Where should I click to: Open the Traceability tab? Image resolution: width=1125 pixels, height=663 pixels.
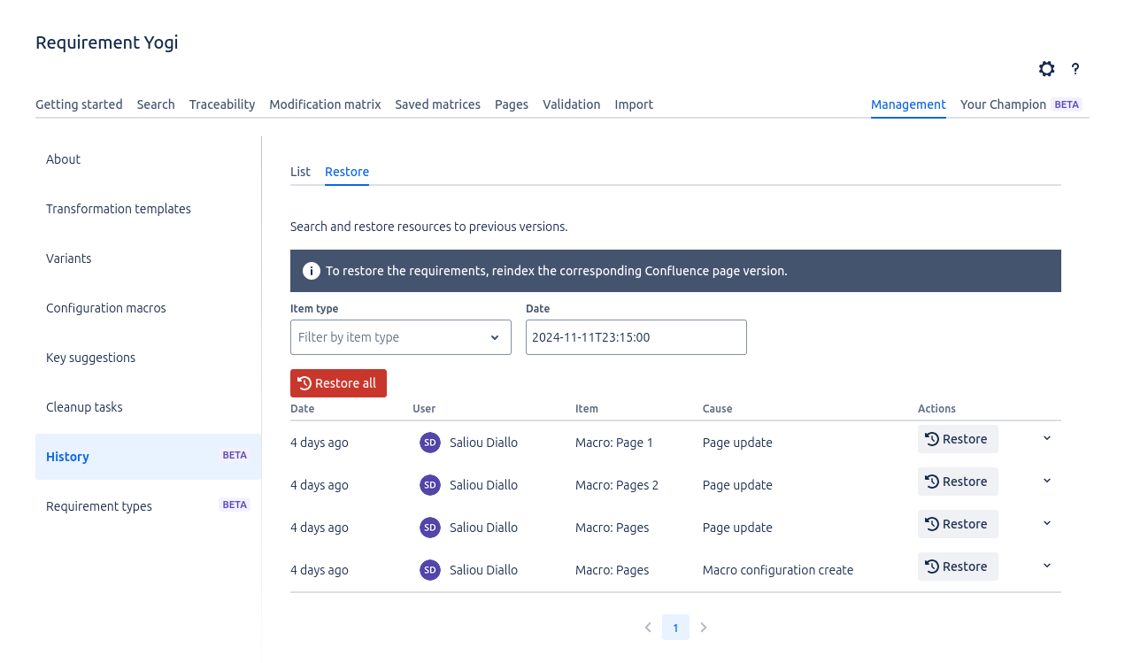(x=222, y=104)
